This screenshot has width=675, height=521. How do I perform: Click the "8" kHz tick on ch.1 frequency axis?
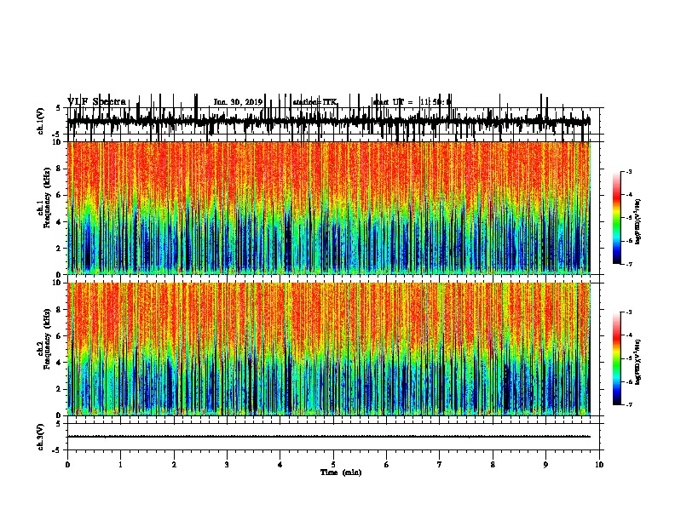tap(60, 169)
